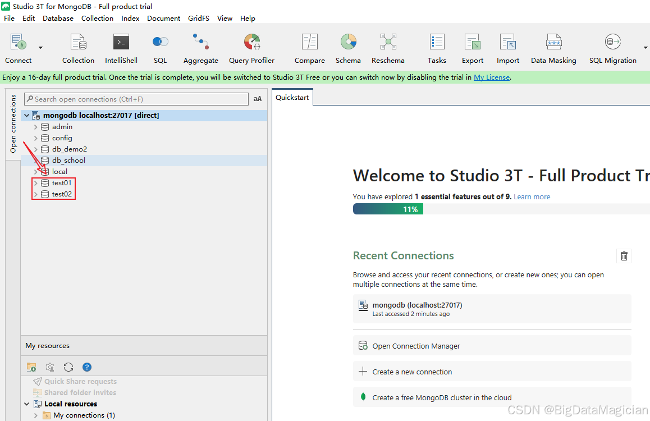Viewport: 650px width, 421px height.
Task: Select the test01 database
Action: (x=62, y=183)
